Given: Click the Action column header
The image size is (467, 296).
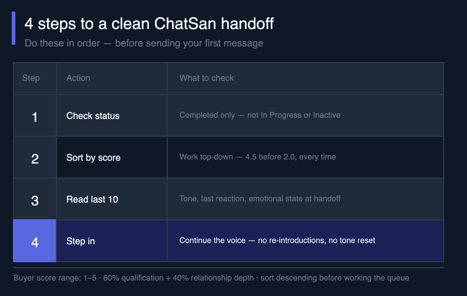Looking at the screenshot, I should 78,78.
